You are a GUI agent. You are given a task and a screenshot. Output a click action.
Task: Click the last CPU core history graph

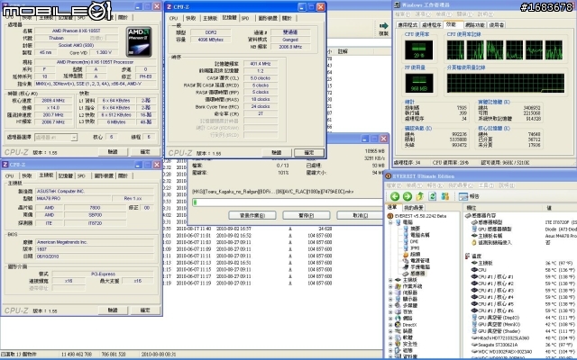point(554,50)
